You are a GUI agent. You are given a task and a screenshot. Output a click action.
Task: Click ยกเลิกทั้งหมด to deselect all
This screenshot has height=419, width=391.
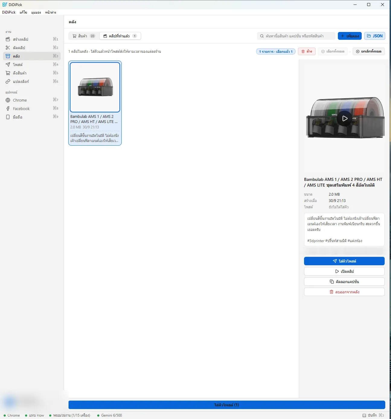[x=369, y=52]
